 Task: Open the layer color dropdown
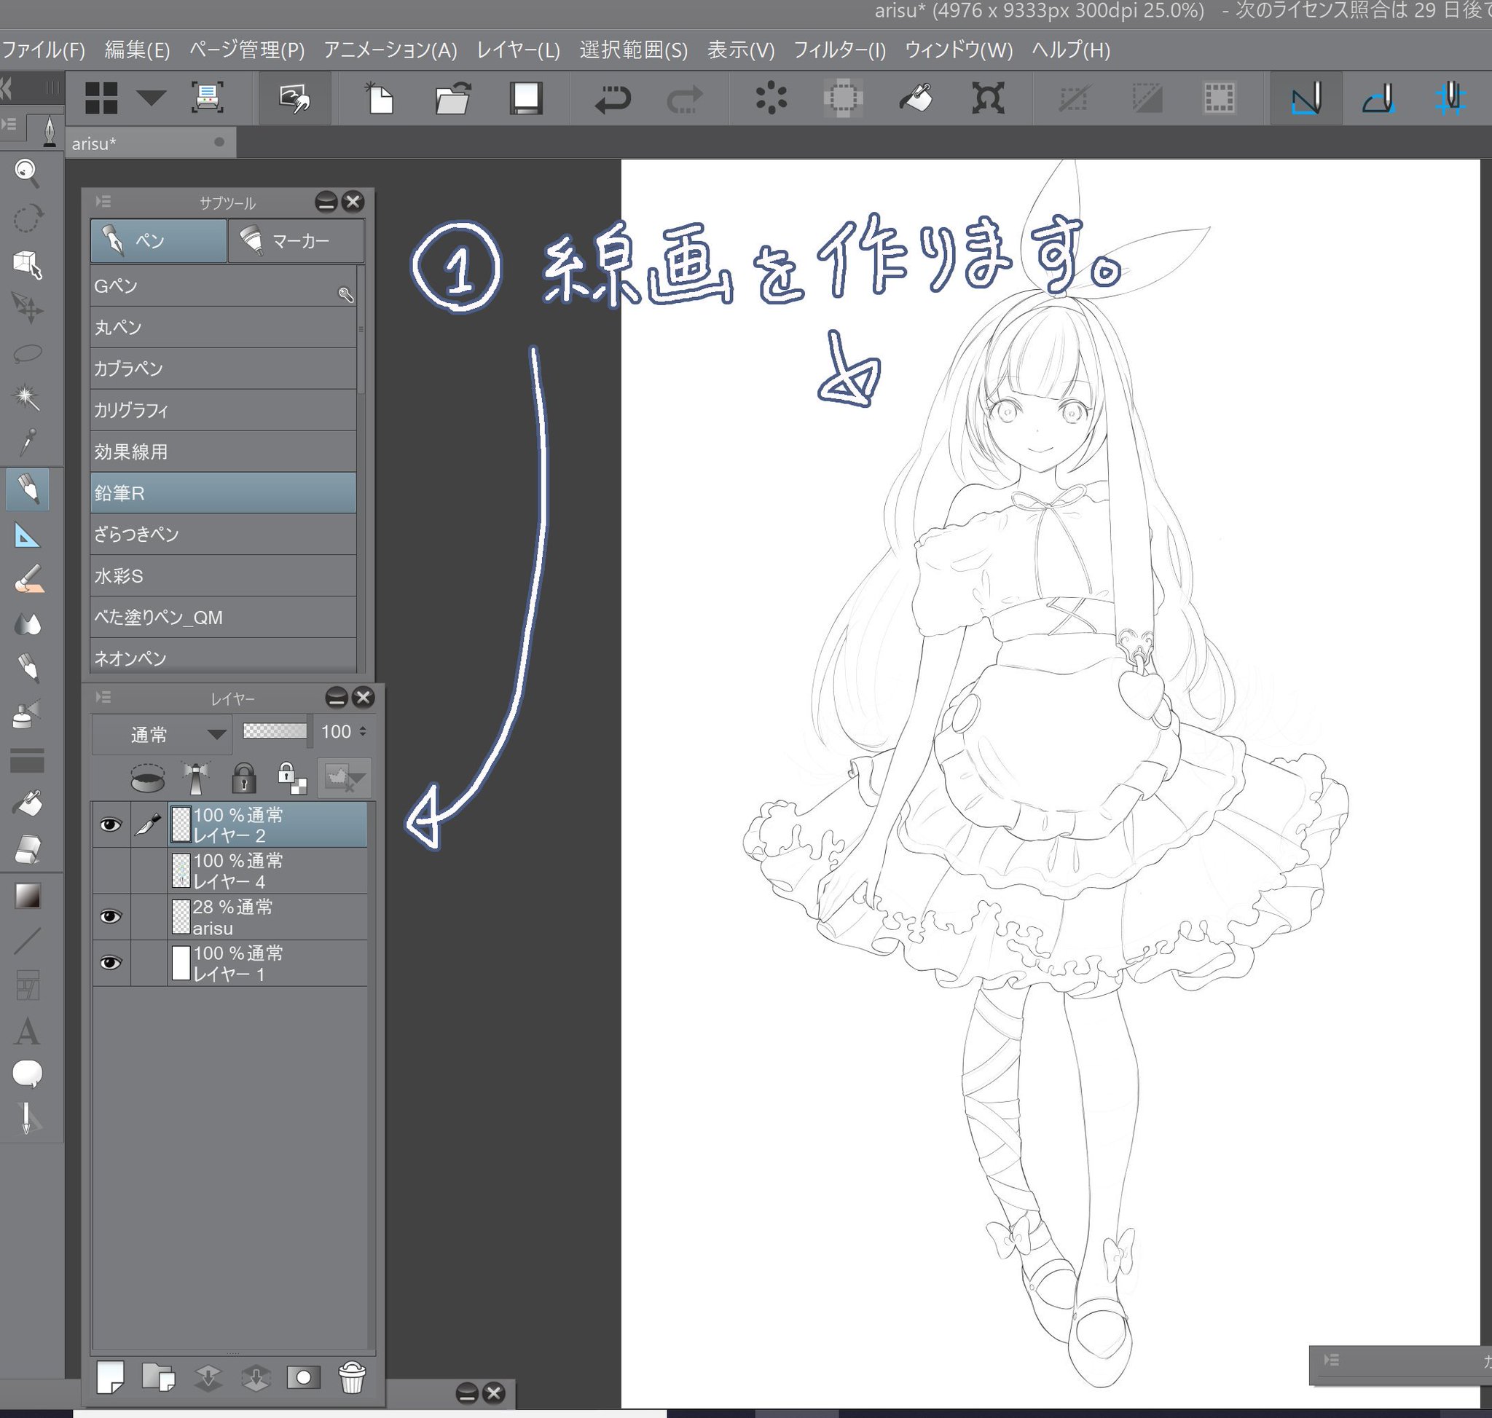click(x=344, y=778)
